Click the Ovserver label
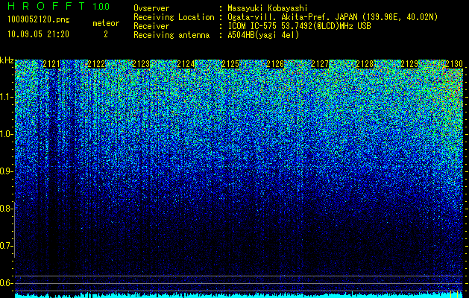The height and width of the screenshot is (298, 469). (151, 8)
